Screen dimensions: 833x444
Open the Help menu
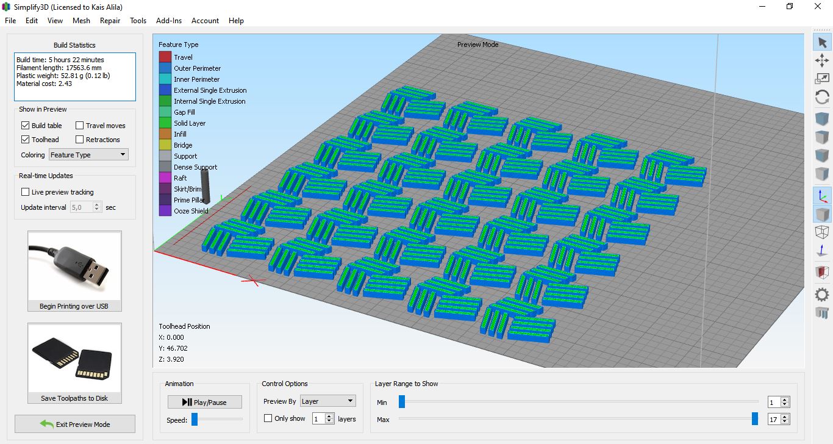coord(236,21)
